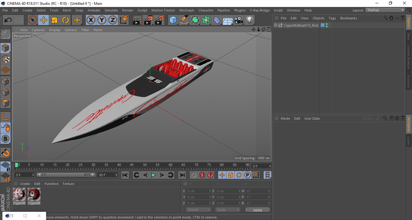Toggle the viewport maximize icon

click(x=269, y=29)
